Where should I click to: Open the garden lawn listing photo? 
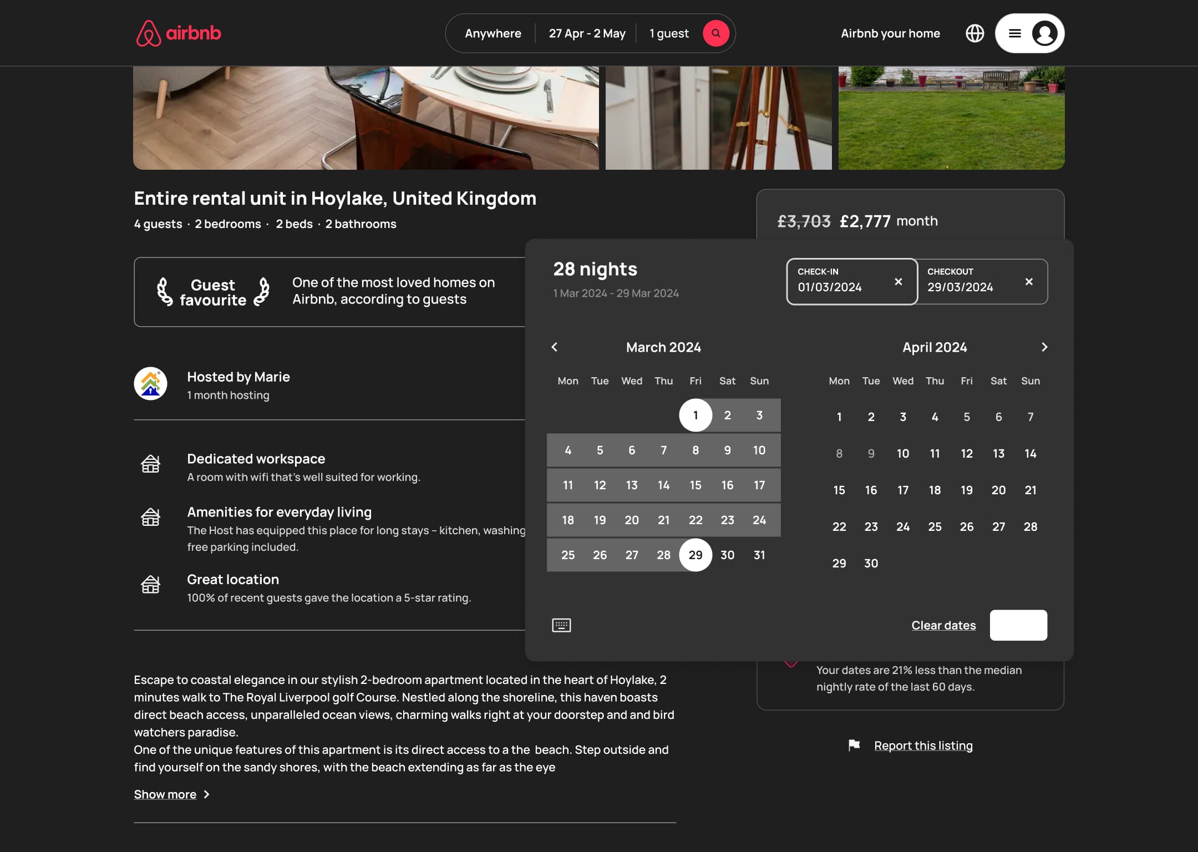coord(951,118)
